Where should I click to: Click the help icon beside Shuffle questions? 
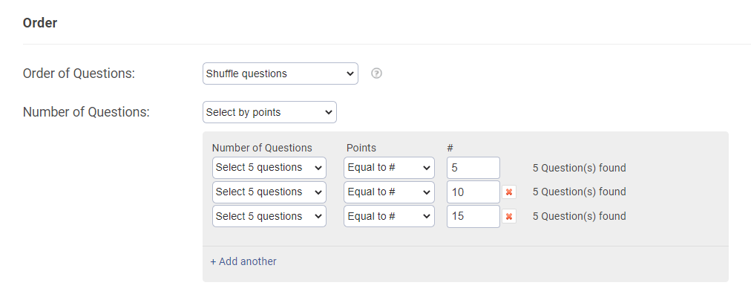(376, 74)
